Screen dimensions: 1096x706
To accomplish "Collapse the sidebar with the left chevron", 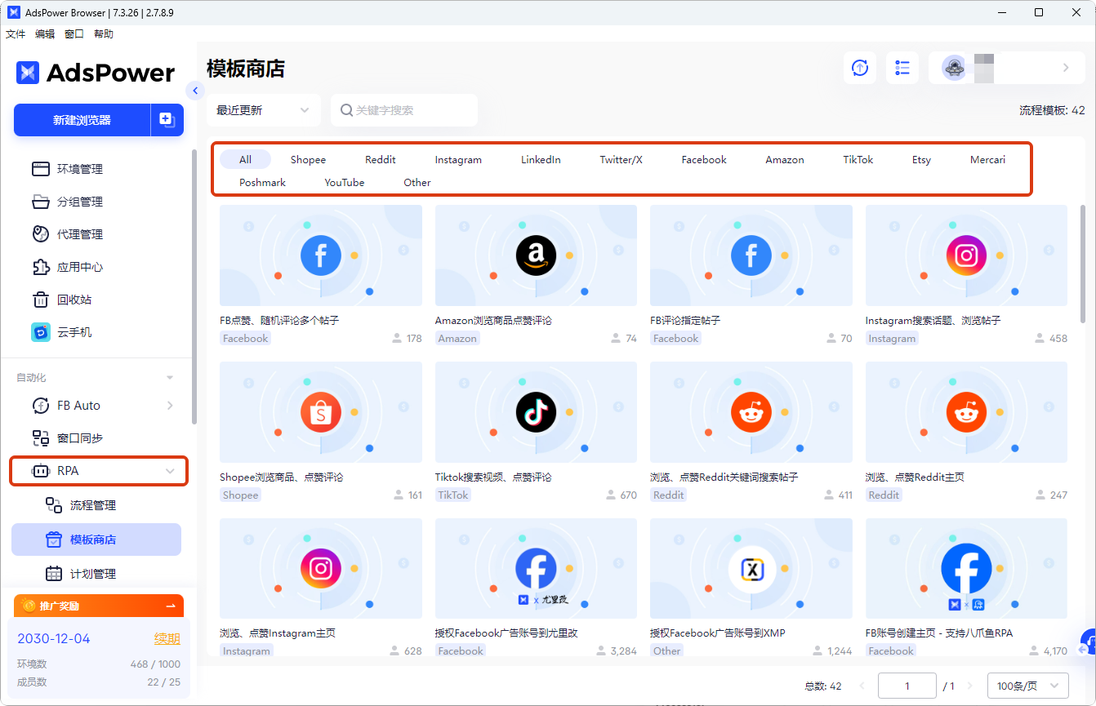I will click(195, 91).
